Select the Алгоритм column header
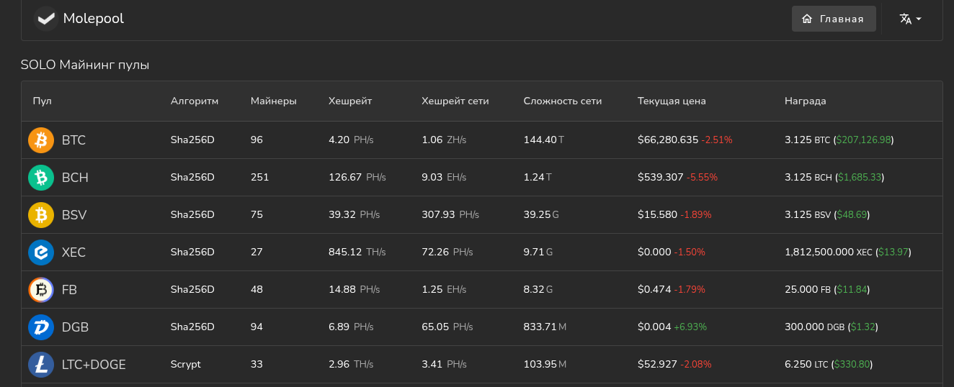Screen dimensions: 954x387 tap(195, 101)
